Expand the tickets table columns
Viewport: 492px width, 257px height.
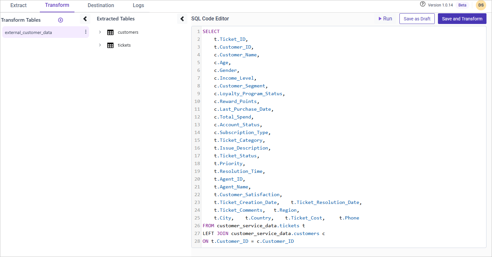pyautogui.click(x=100, y=45)
